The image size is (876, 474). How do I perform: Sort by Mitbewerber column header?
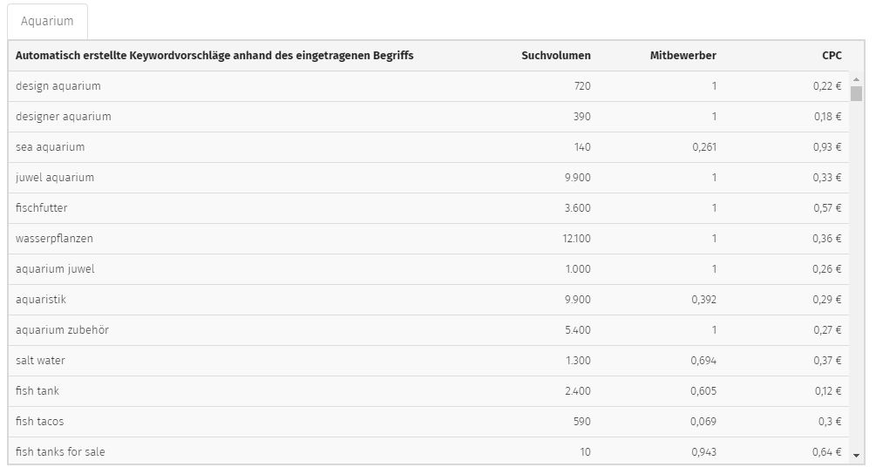(682, 55)
